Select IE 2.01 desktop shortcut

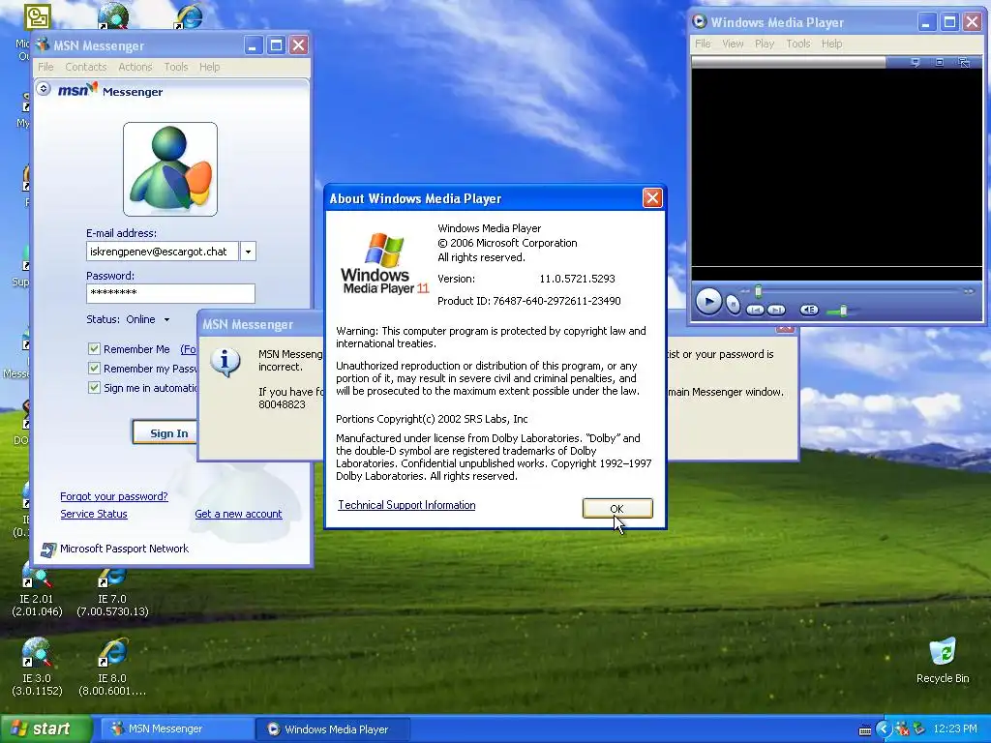[37, 591]
